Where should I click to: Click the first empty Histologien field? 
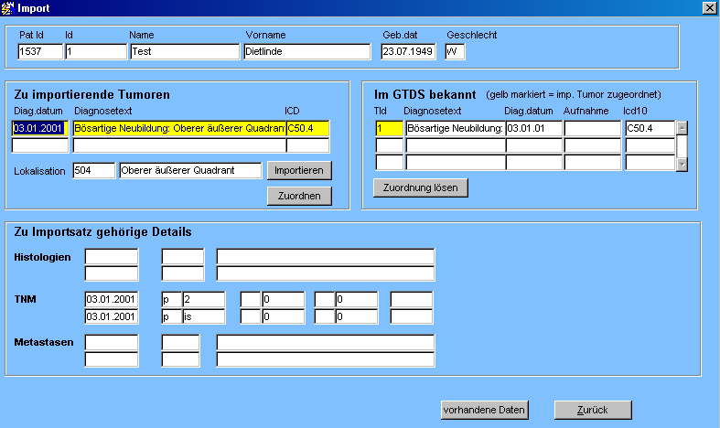111,256
